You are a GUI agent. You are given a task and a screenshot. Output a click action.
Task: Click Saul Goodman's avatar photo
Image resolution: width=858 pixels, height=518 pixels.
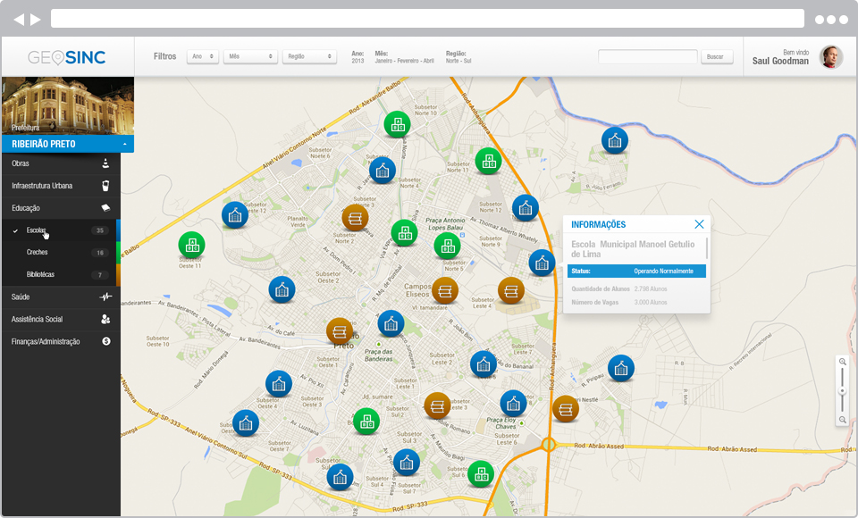click(830, 57)
